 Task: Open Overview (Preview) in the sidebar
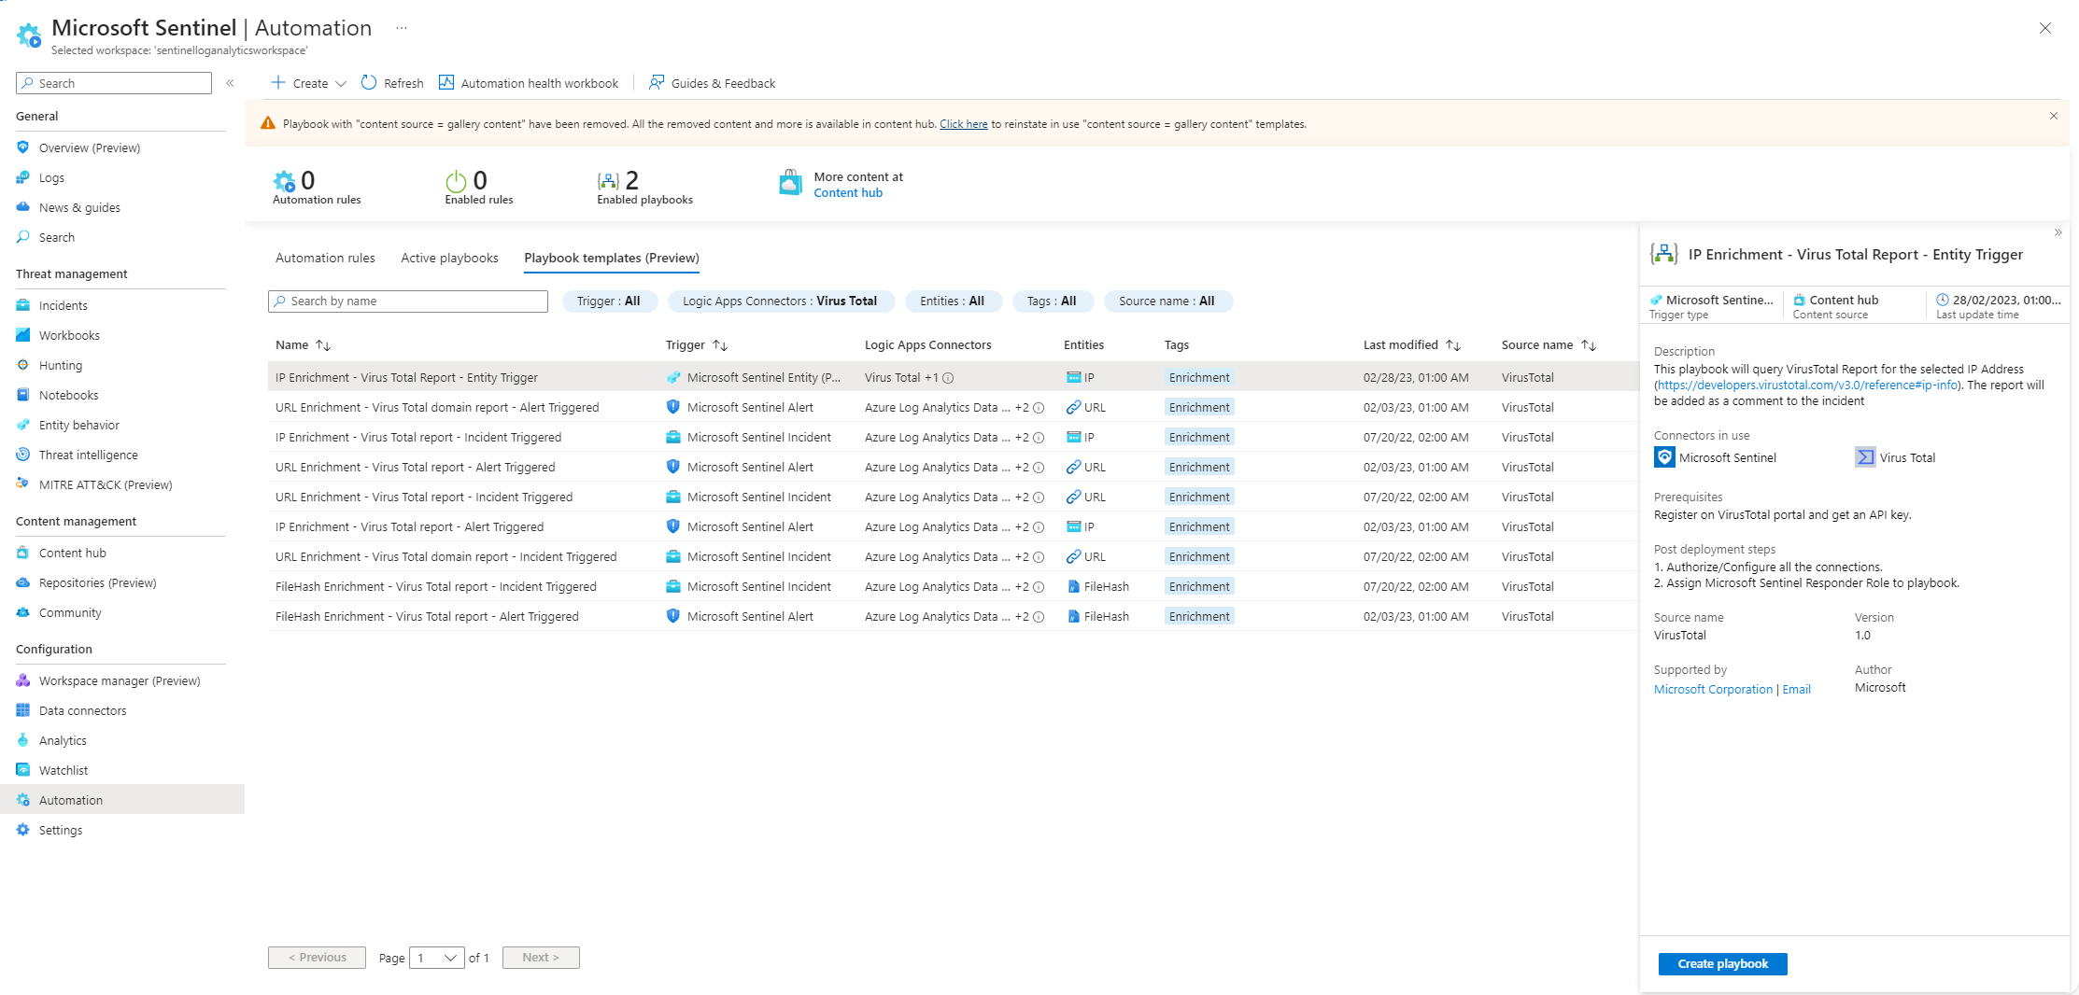tap(90, 147)
